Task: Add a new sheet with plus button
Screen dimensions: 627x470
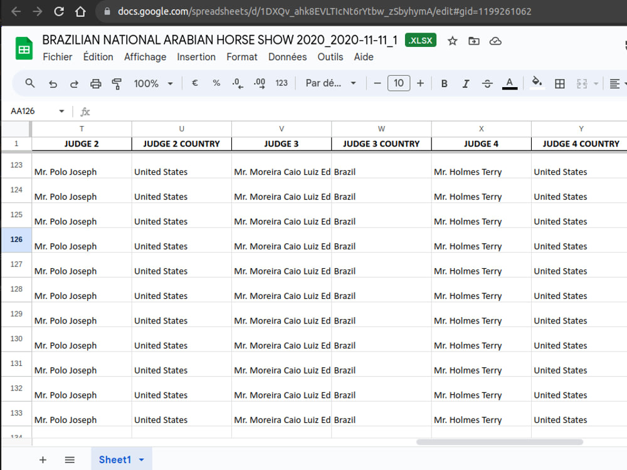Action: [43, 459]
